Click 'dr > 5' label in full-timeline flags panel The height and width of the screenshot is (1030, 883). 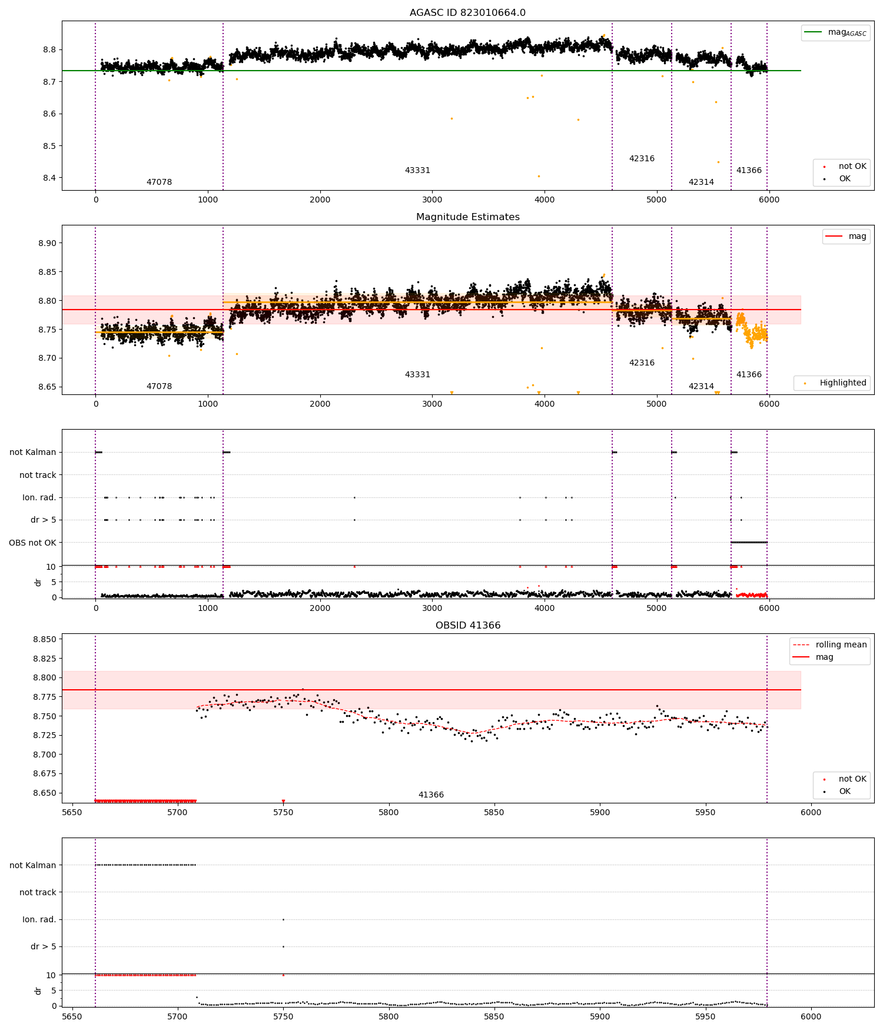44,520
